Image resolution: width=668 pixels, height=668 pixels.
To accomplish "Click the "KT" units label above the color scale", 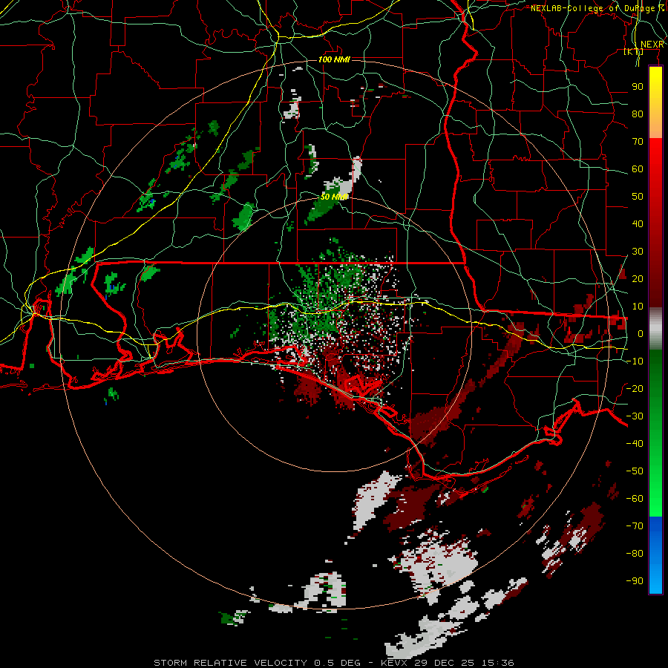I will 634,51.
